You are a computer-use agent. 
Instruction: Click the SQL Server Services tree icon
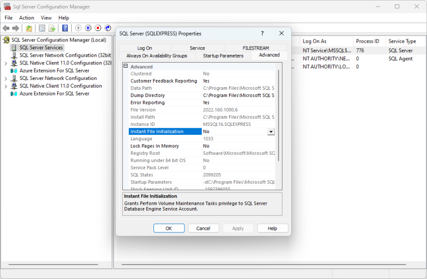(14, 48)
